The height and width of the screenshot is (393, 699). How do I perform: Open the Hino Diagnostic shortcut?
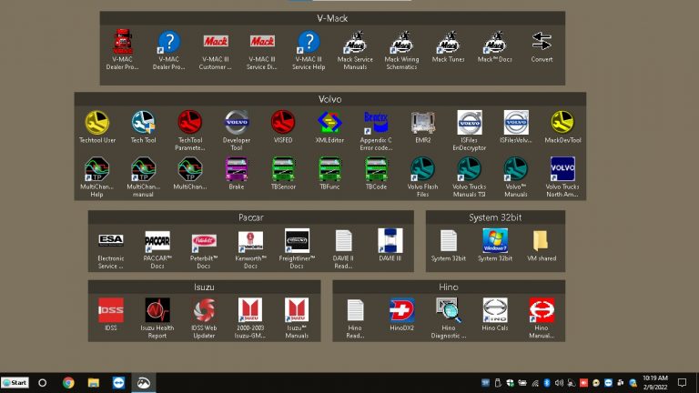coord(448,311)
